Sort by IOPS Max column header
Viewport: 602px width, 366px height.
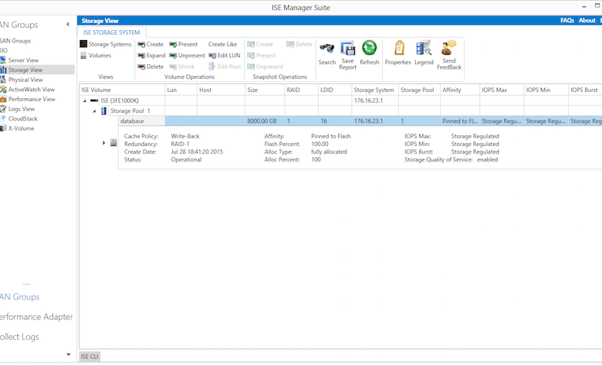[502, 90]
